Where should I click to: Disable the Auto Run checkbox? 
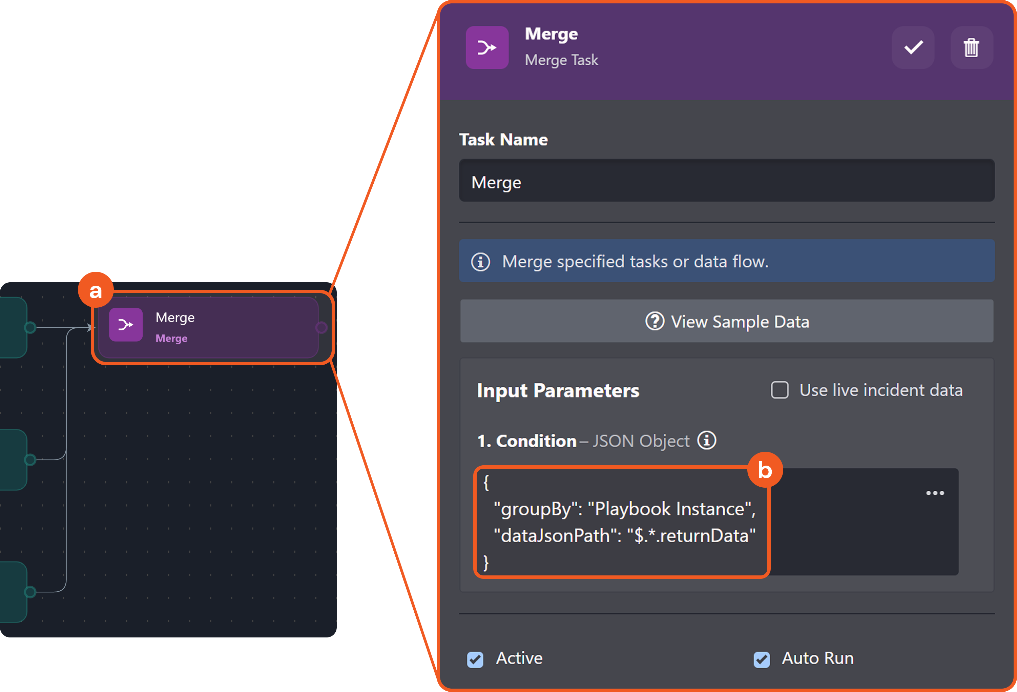click(762, 659)
